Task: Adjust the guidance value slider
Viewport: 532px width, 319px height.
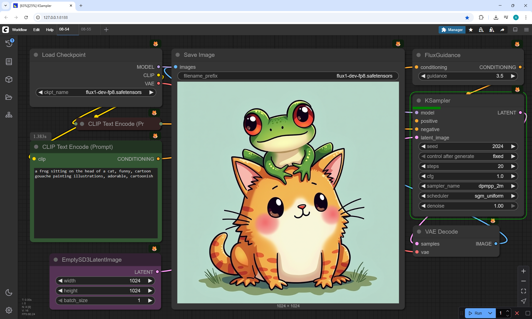Action: [x=468, y=76]
